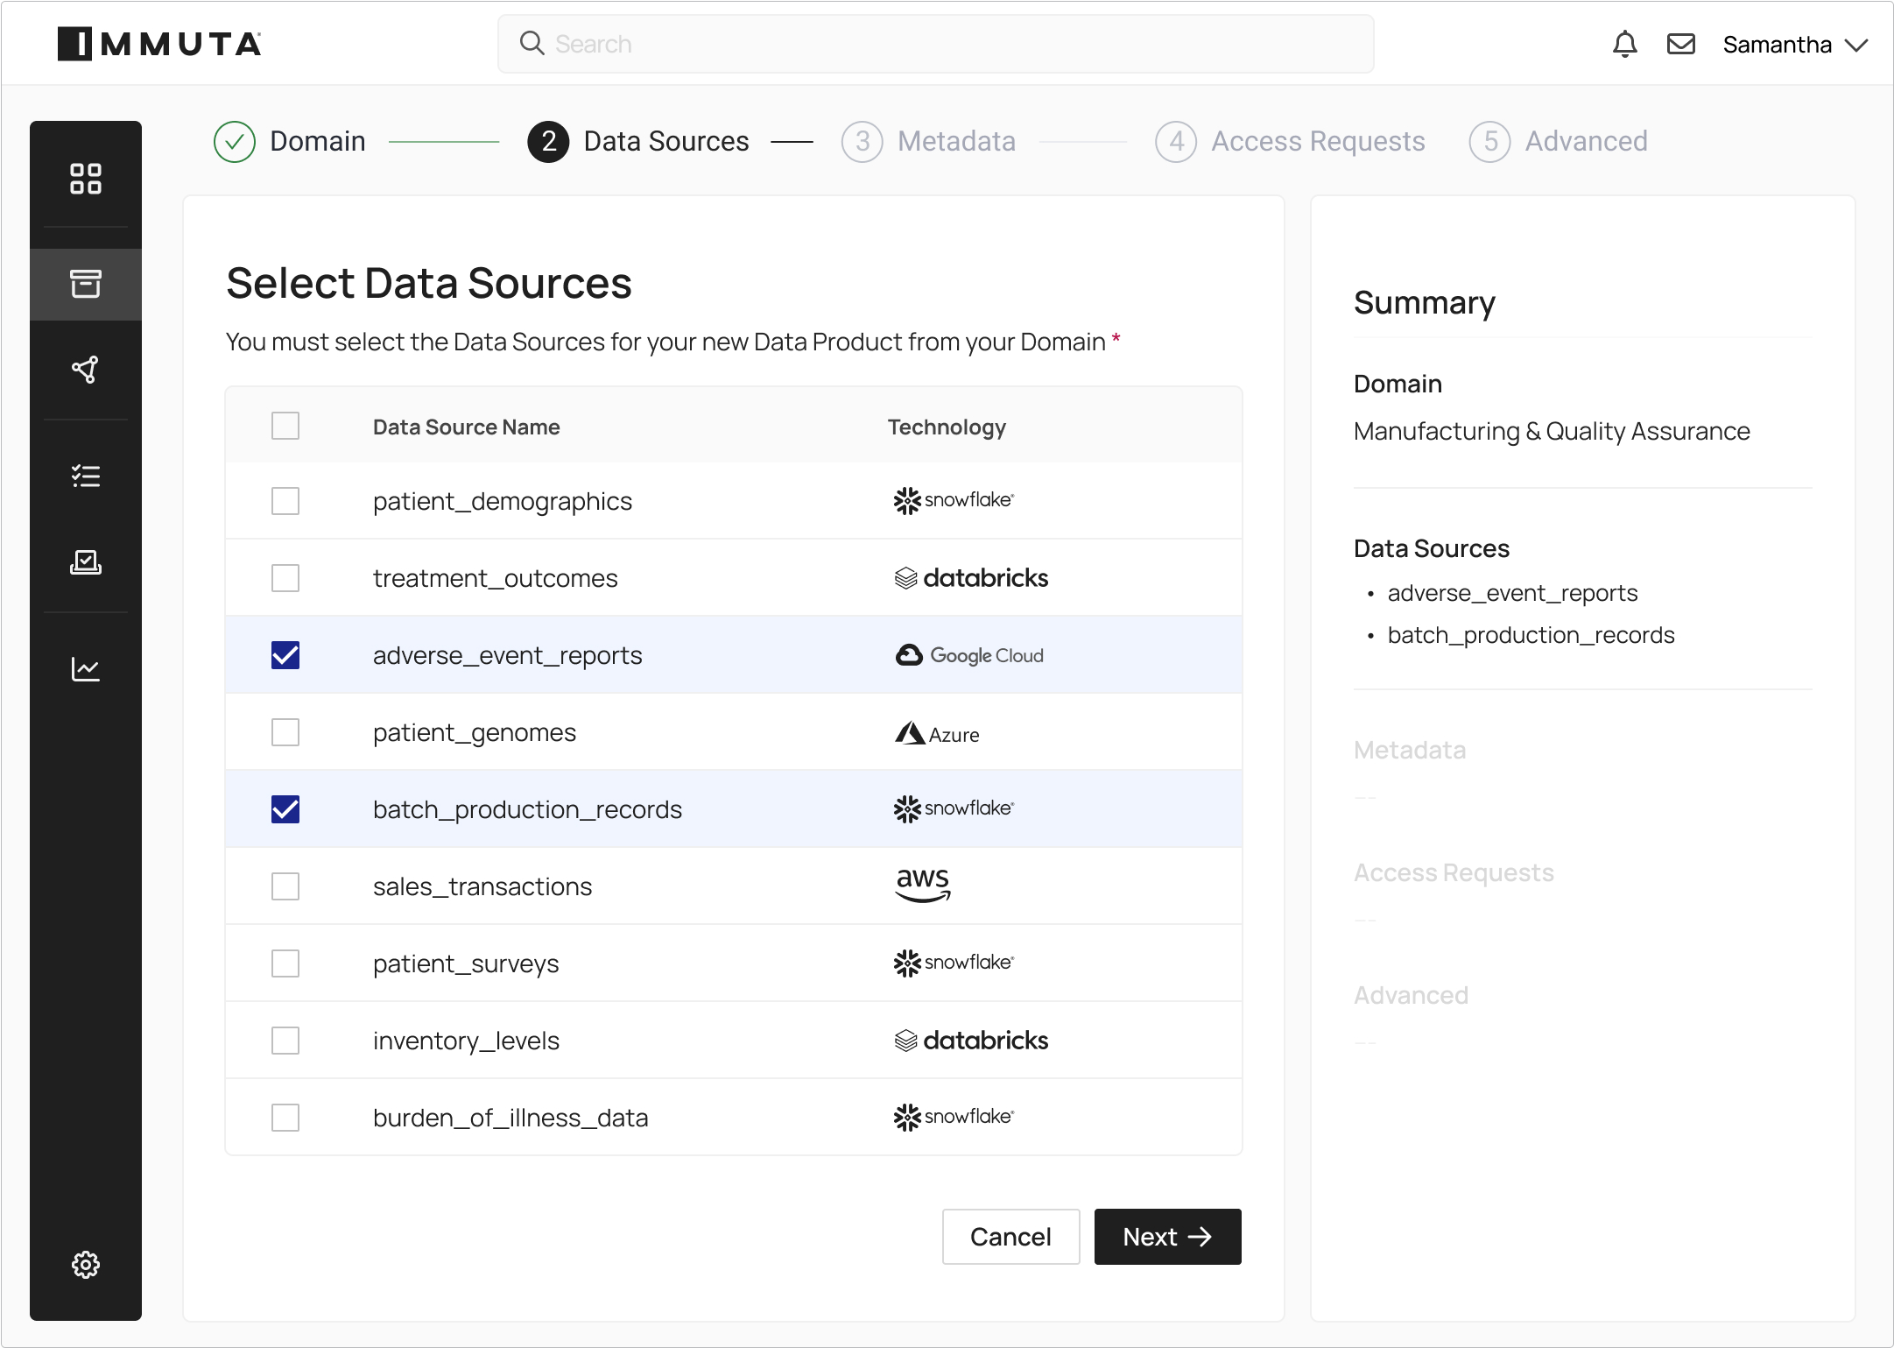The height and width of the screenshot is (1348, 1894).
Task: Toggle the select-all header checkbox
Action: [285, 426]
